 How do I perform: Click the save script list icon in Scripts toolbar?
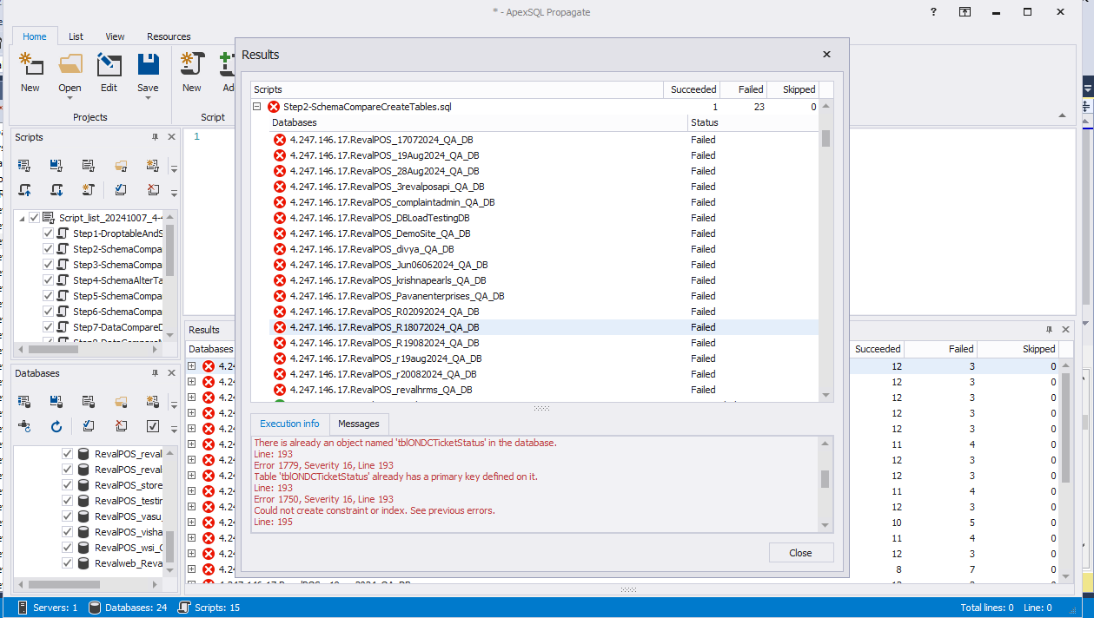pyautogui.click(x=56, y=166)
